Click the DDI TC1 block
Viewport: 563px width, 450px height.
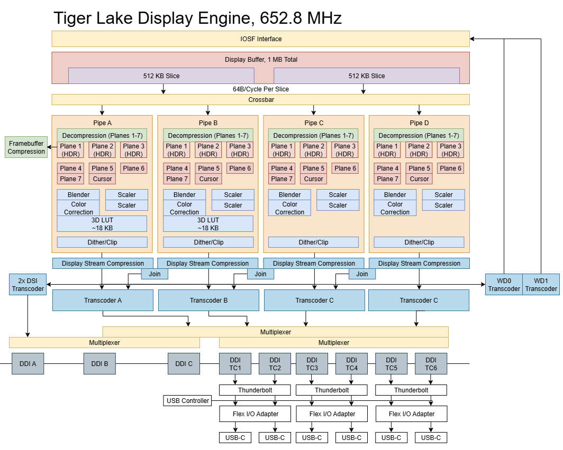235,364
